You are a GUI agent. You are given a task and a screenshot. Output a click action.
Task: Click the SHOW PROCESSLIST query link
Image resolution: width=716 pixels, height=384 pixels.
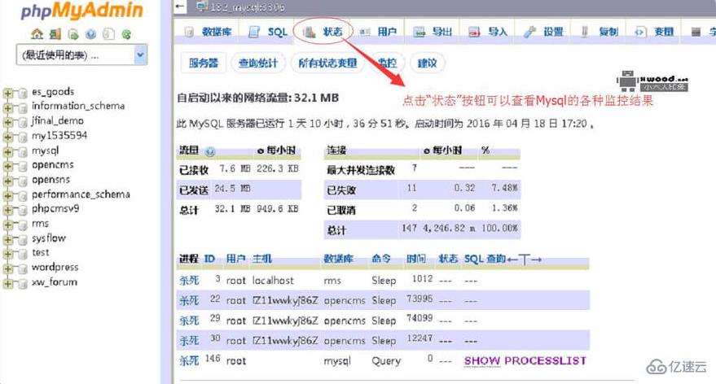(525, 360)
